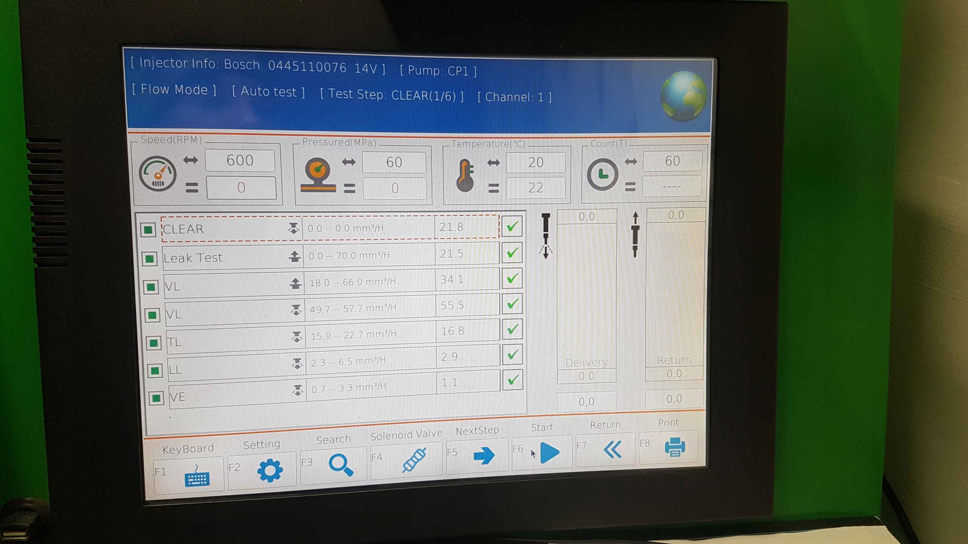Select the Leak Test step row
This screenshot has width=968, height=544.
[331, 257]
